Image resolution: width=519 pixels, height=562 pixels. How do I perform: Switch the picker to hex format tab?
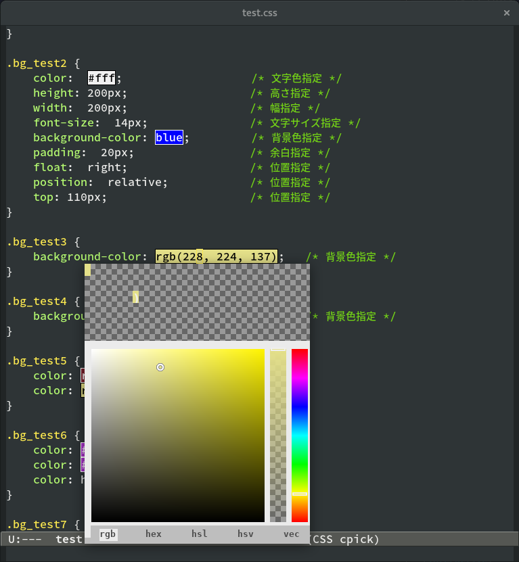[154, 534]
